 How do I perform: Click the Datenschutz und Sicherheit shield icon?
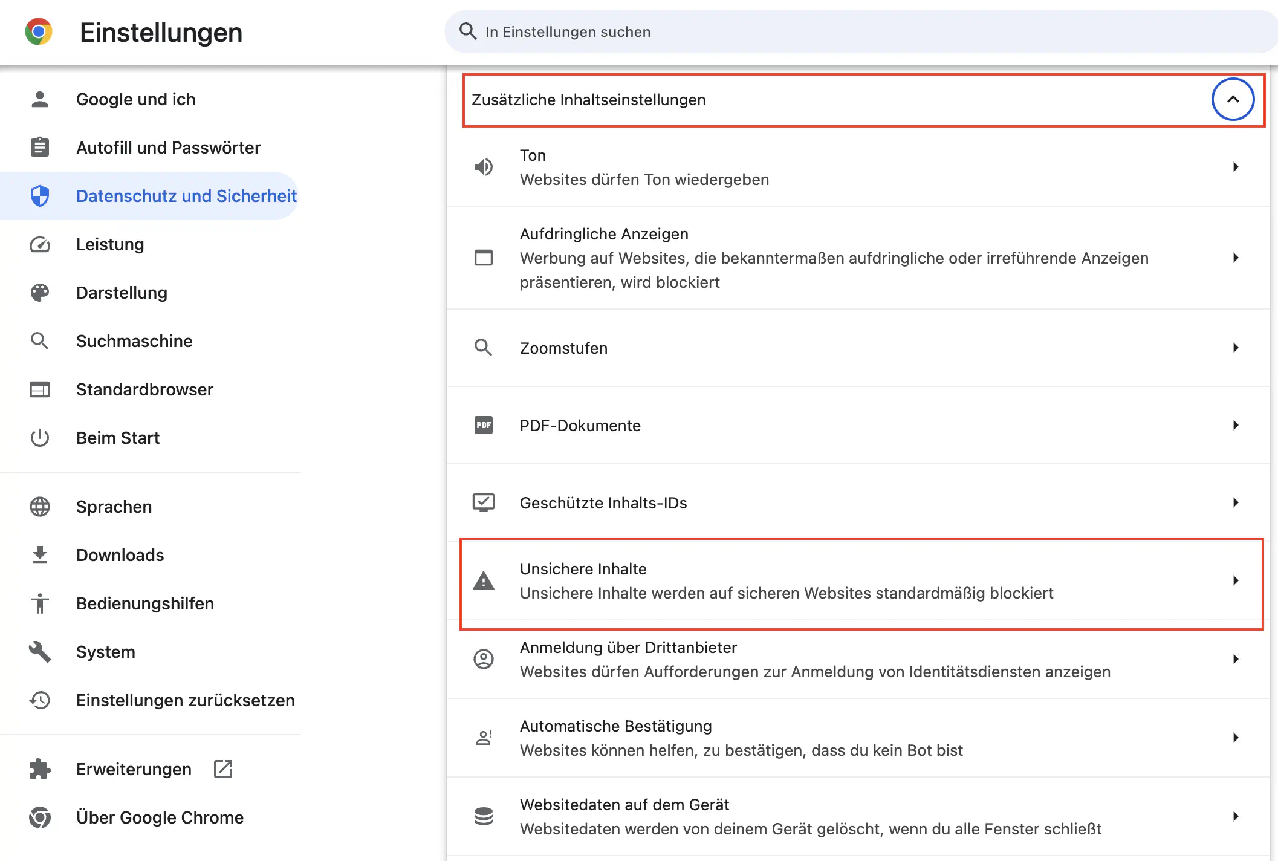click(39, 195)
